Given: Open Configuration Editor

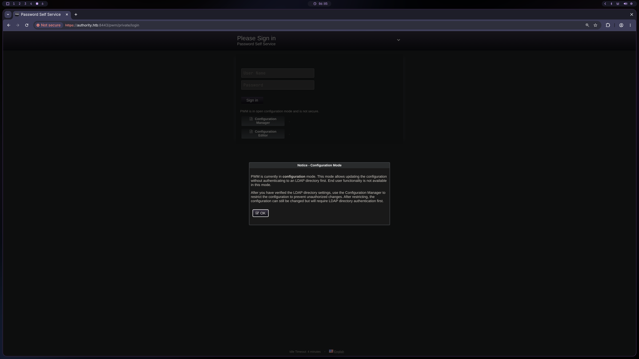Looking at the screenshot, I should coord(263,133).
